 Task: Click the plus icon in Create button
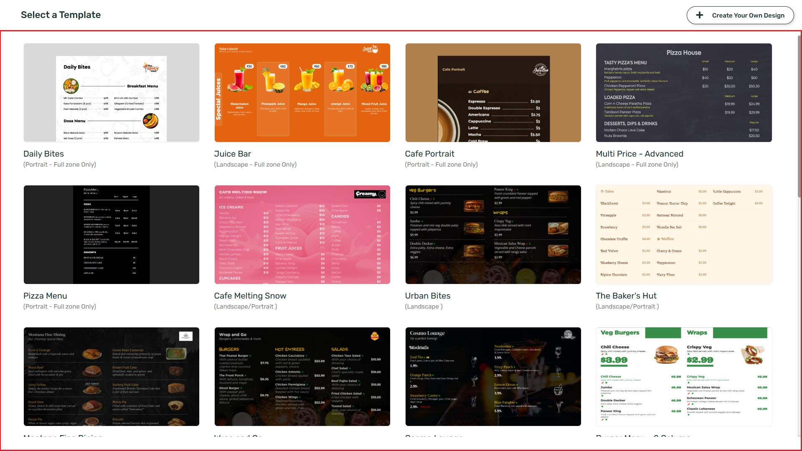click(x=700, y=15)
